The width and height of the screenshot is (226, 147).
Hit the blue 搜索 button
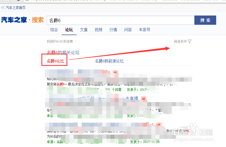coord(205,20)
